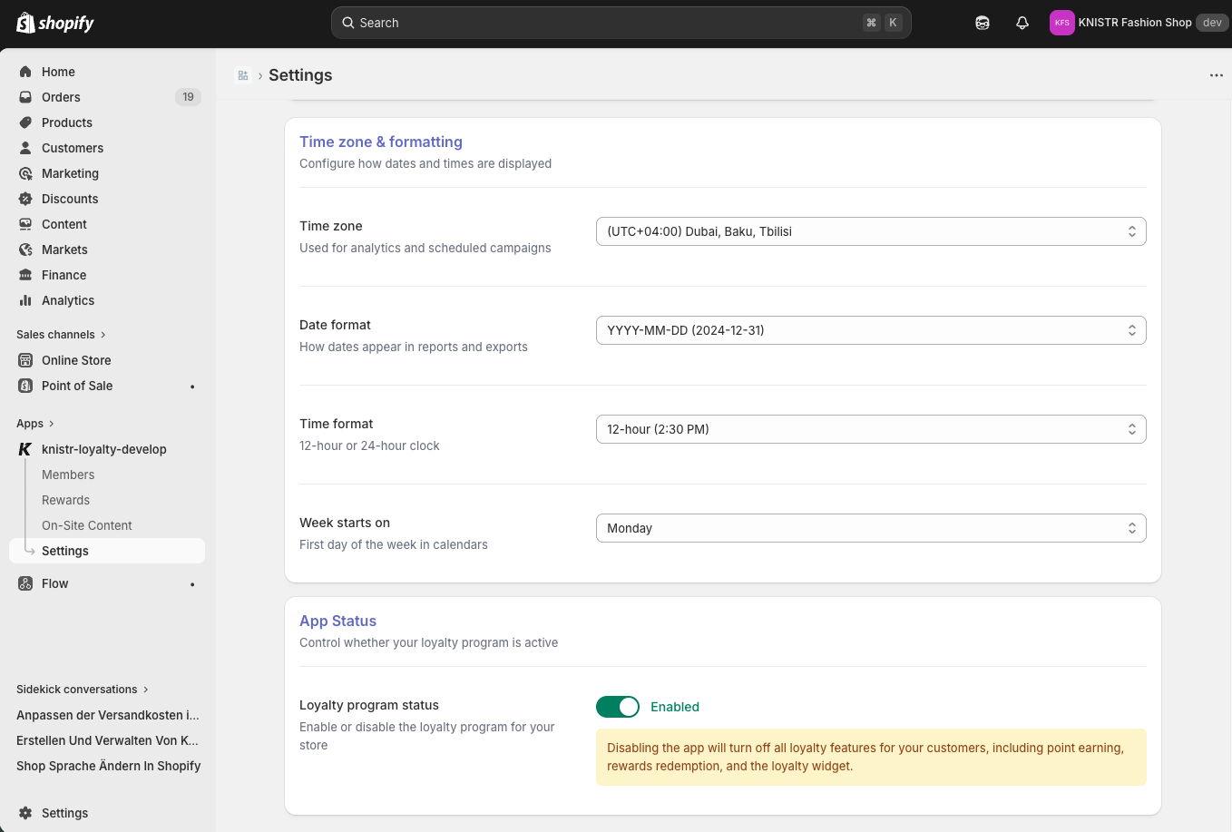Click KNISTR Fashion Shop store name
The height and width of the screenshot is (832, 1232).
pos(1135,23)
